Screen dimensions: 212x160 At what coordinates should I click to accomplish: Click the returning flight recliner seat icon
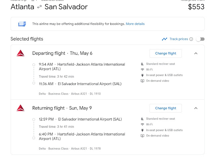click(x=142, y=119)
